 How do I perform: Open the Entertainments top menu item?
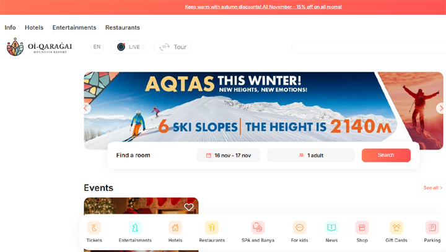pos(74,28)
